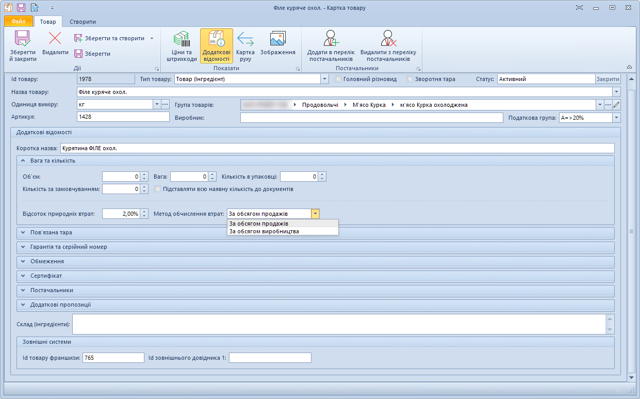640x399 pixels.
Task: Click the save icon in the title bar
Action: (x=21, y=8)
